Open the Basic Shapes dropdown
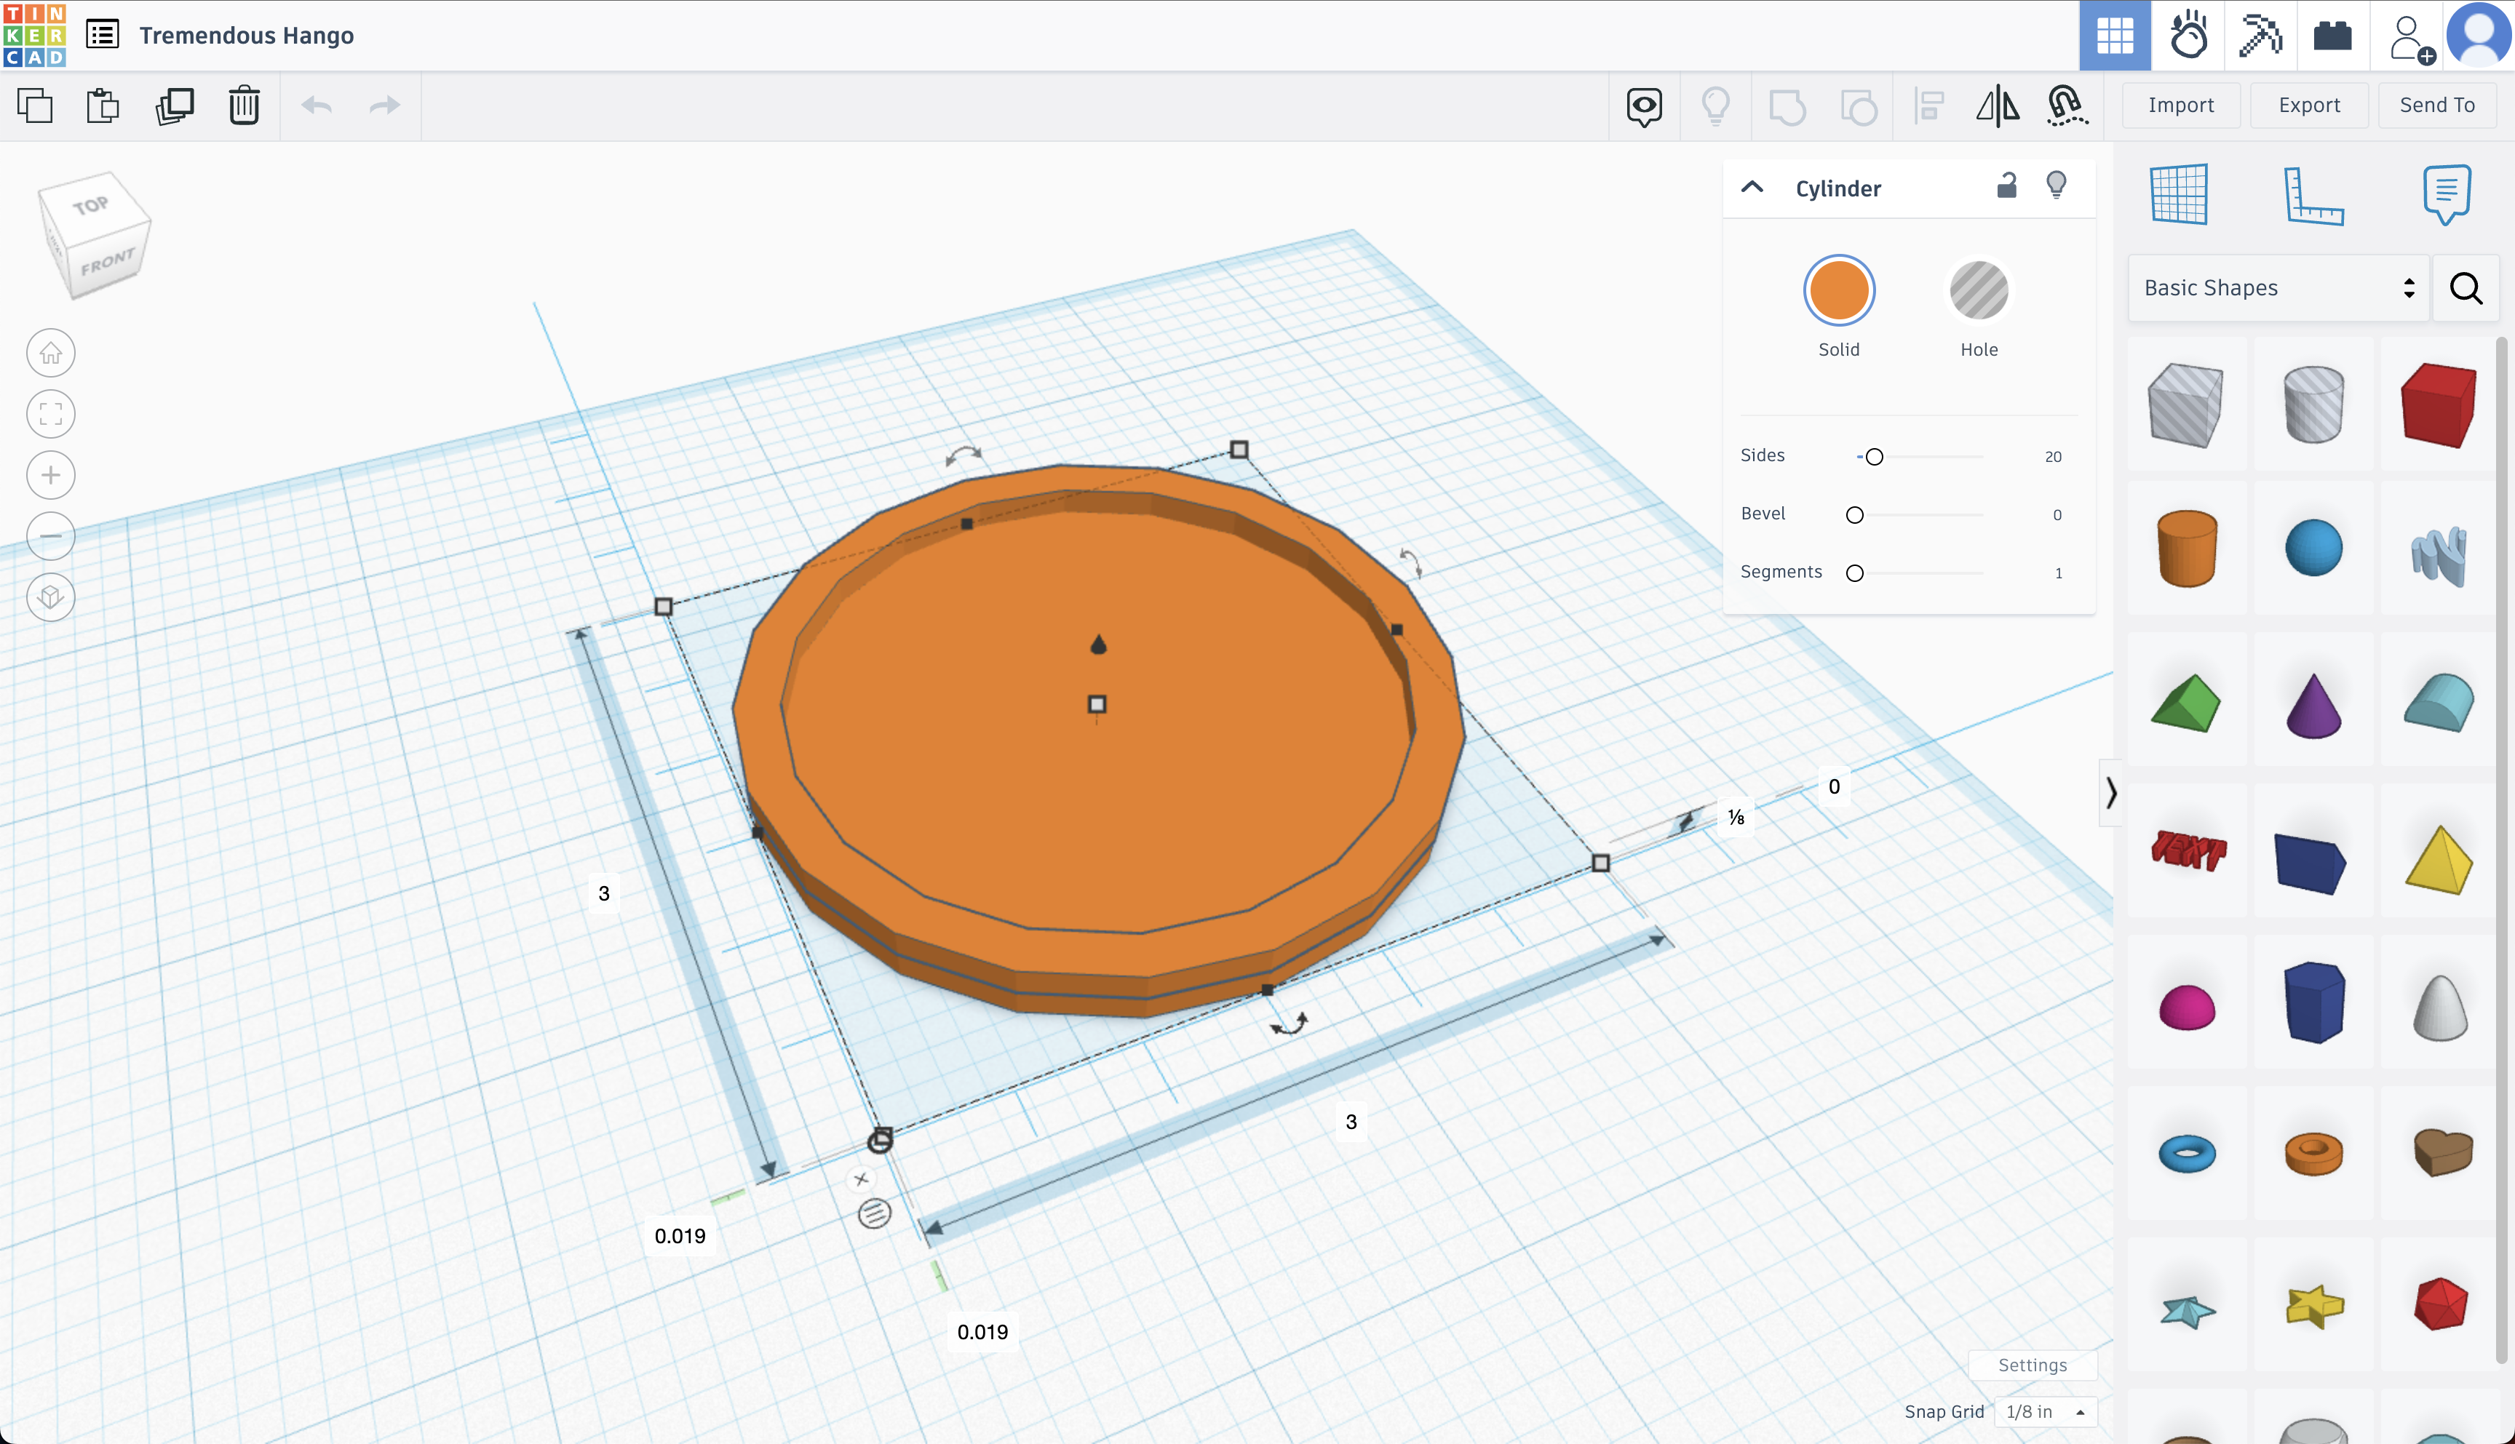The width and height of the screenshot is (2515, 1444). [x=2278, y=287]
